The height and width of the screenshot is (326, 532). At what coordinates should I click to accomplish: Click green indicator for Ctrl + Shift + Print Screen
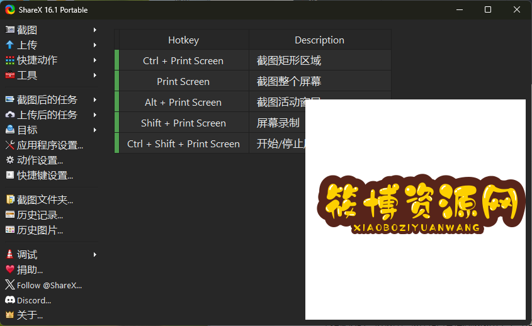point(116,143)
